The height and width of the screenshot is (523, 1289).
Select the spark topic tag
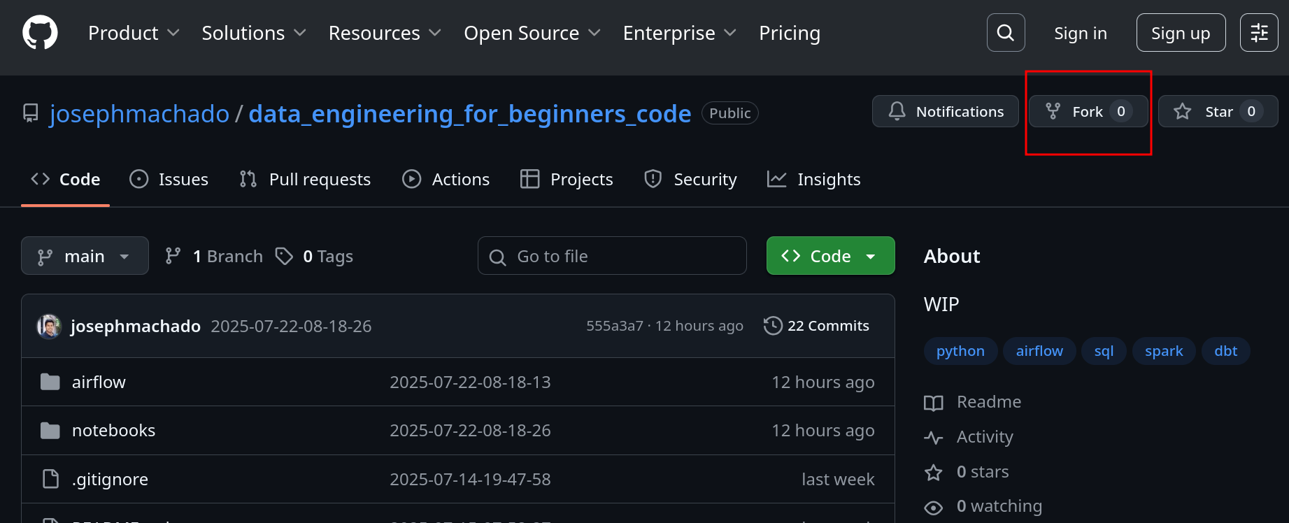(x=1164, y=351)
